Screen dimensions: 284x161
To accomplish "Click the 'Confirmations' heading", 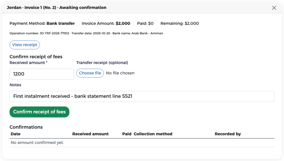I will (x=26, y=127).
